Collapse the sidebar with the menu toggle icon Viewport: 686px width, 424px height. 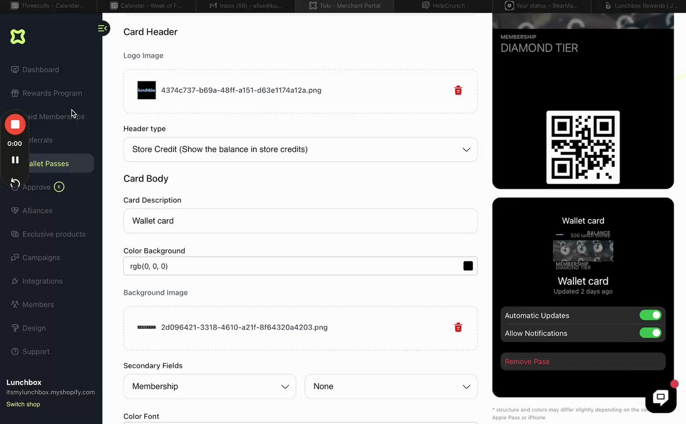click(x=102, y=28)
